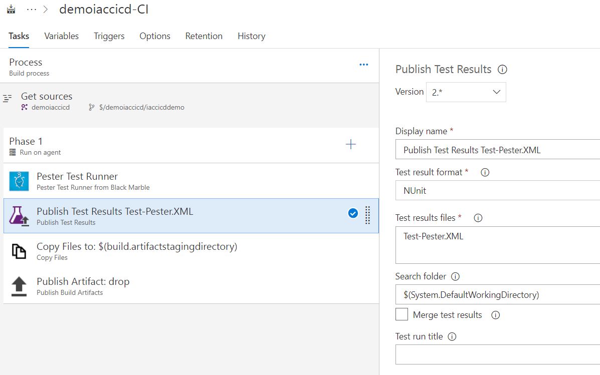Screen dimensions: 600x375
Task: Select the Publish Artifact: drop task
Action: (x=191, y=286)
